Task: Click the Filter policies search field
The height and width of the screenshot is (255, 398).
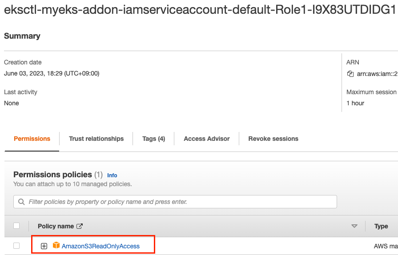Action: tap(175, 202)
